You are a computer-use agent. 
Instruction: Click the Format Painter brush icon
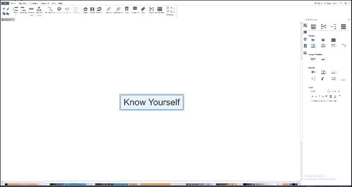(x=7, y=9)
